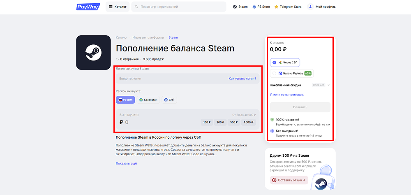The width and height of the screenshot is (411, 195).
Task: Go to Игровые платформы breadcrumb
Action: (148, 37)
